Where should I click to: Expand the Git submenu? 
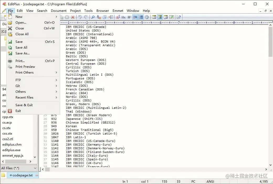[x=33, y=86]
